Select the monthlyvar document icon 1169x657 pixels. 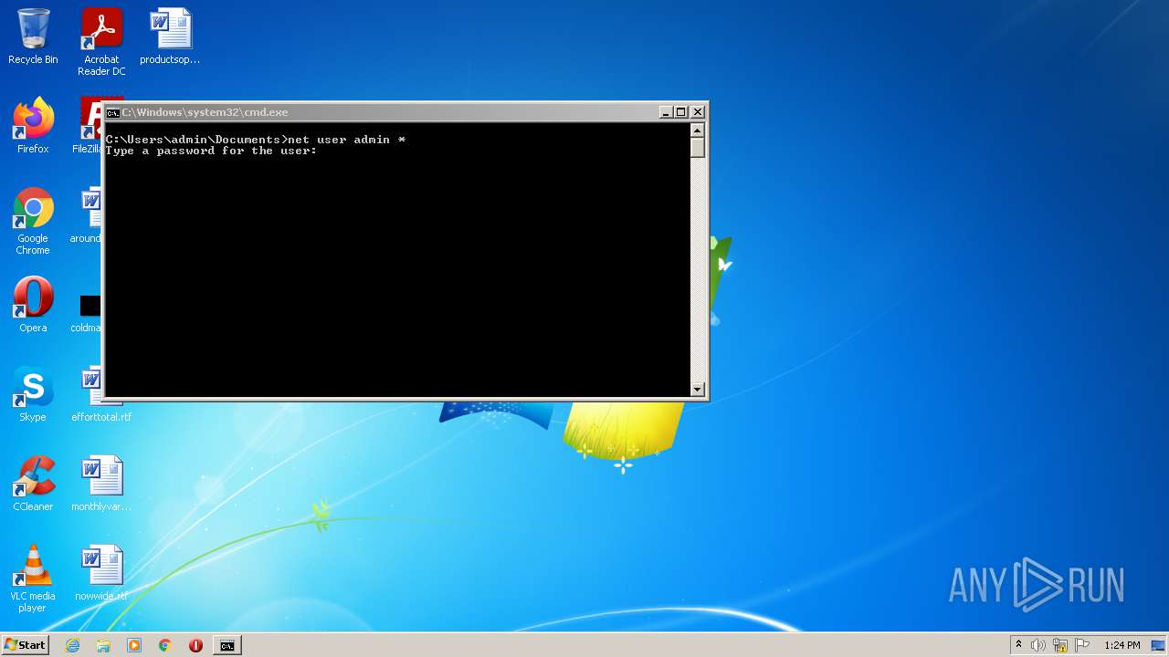101,485
